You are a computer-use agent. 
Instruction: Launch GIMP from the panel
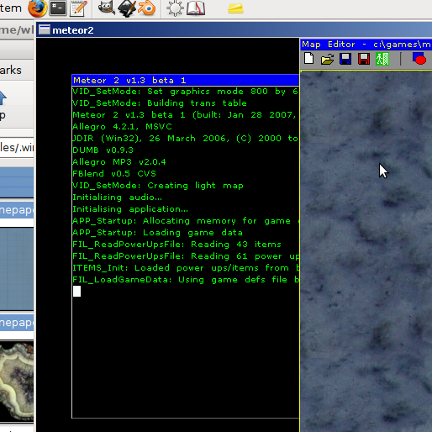point(106,8)
